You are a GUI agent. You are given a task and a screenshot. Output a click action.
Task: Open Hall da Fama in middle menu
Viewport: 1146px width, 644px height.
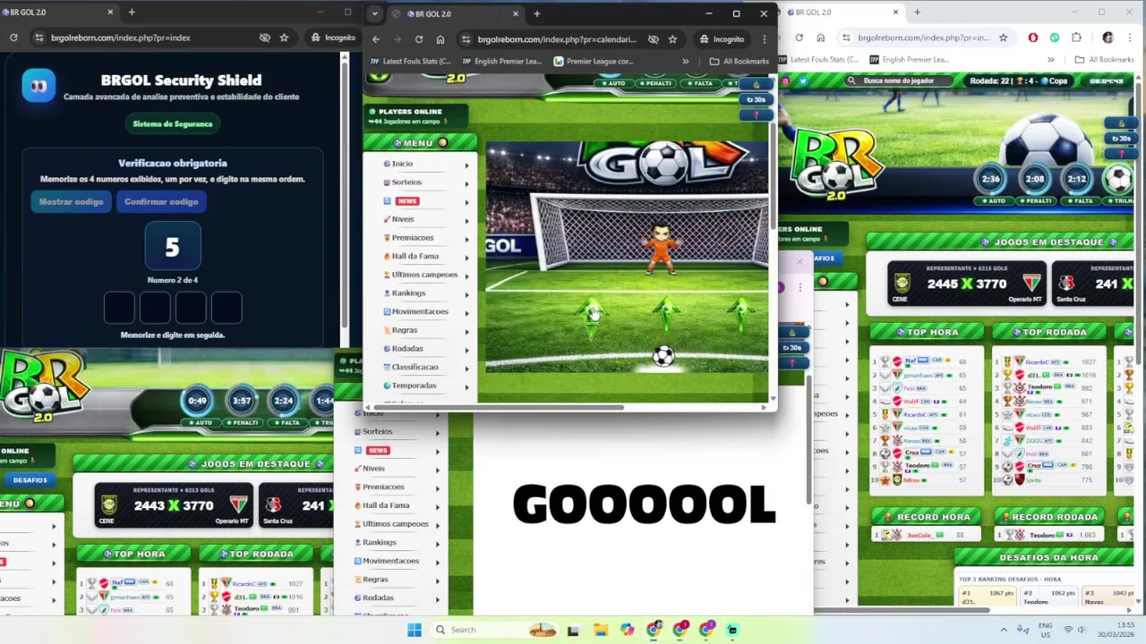click(415, 256)
